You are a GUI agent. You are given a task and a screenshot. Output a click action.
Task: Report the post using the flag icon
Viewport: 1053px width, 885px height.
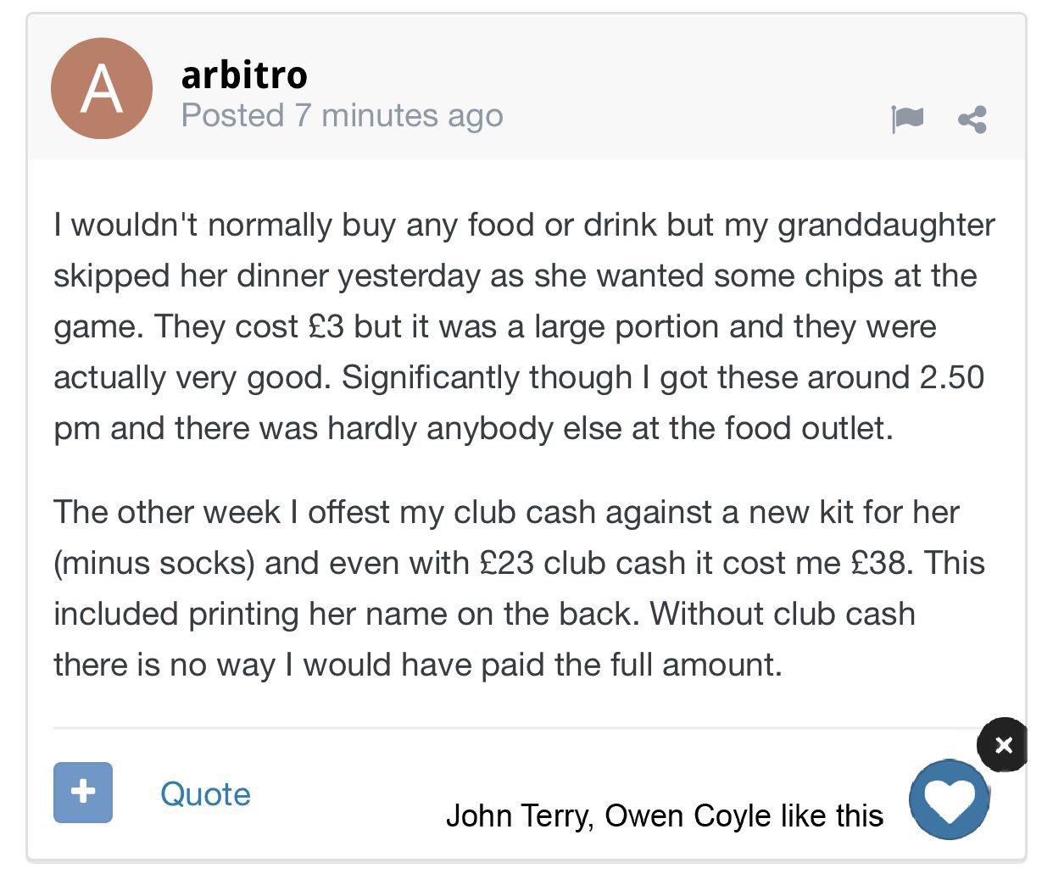pyautogui.click(x=906, y=118)
